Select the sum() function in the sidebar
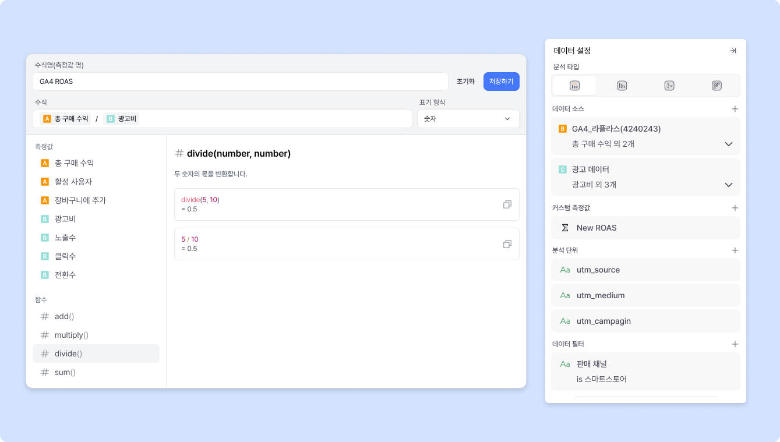 click(x=66, y=372)
